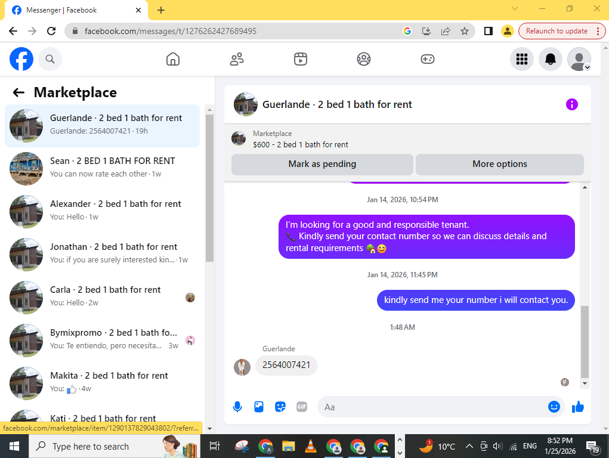Click the conversation list scrollbar thumb
This screenshot has width=609, height=458.
(210, 188)
